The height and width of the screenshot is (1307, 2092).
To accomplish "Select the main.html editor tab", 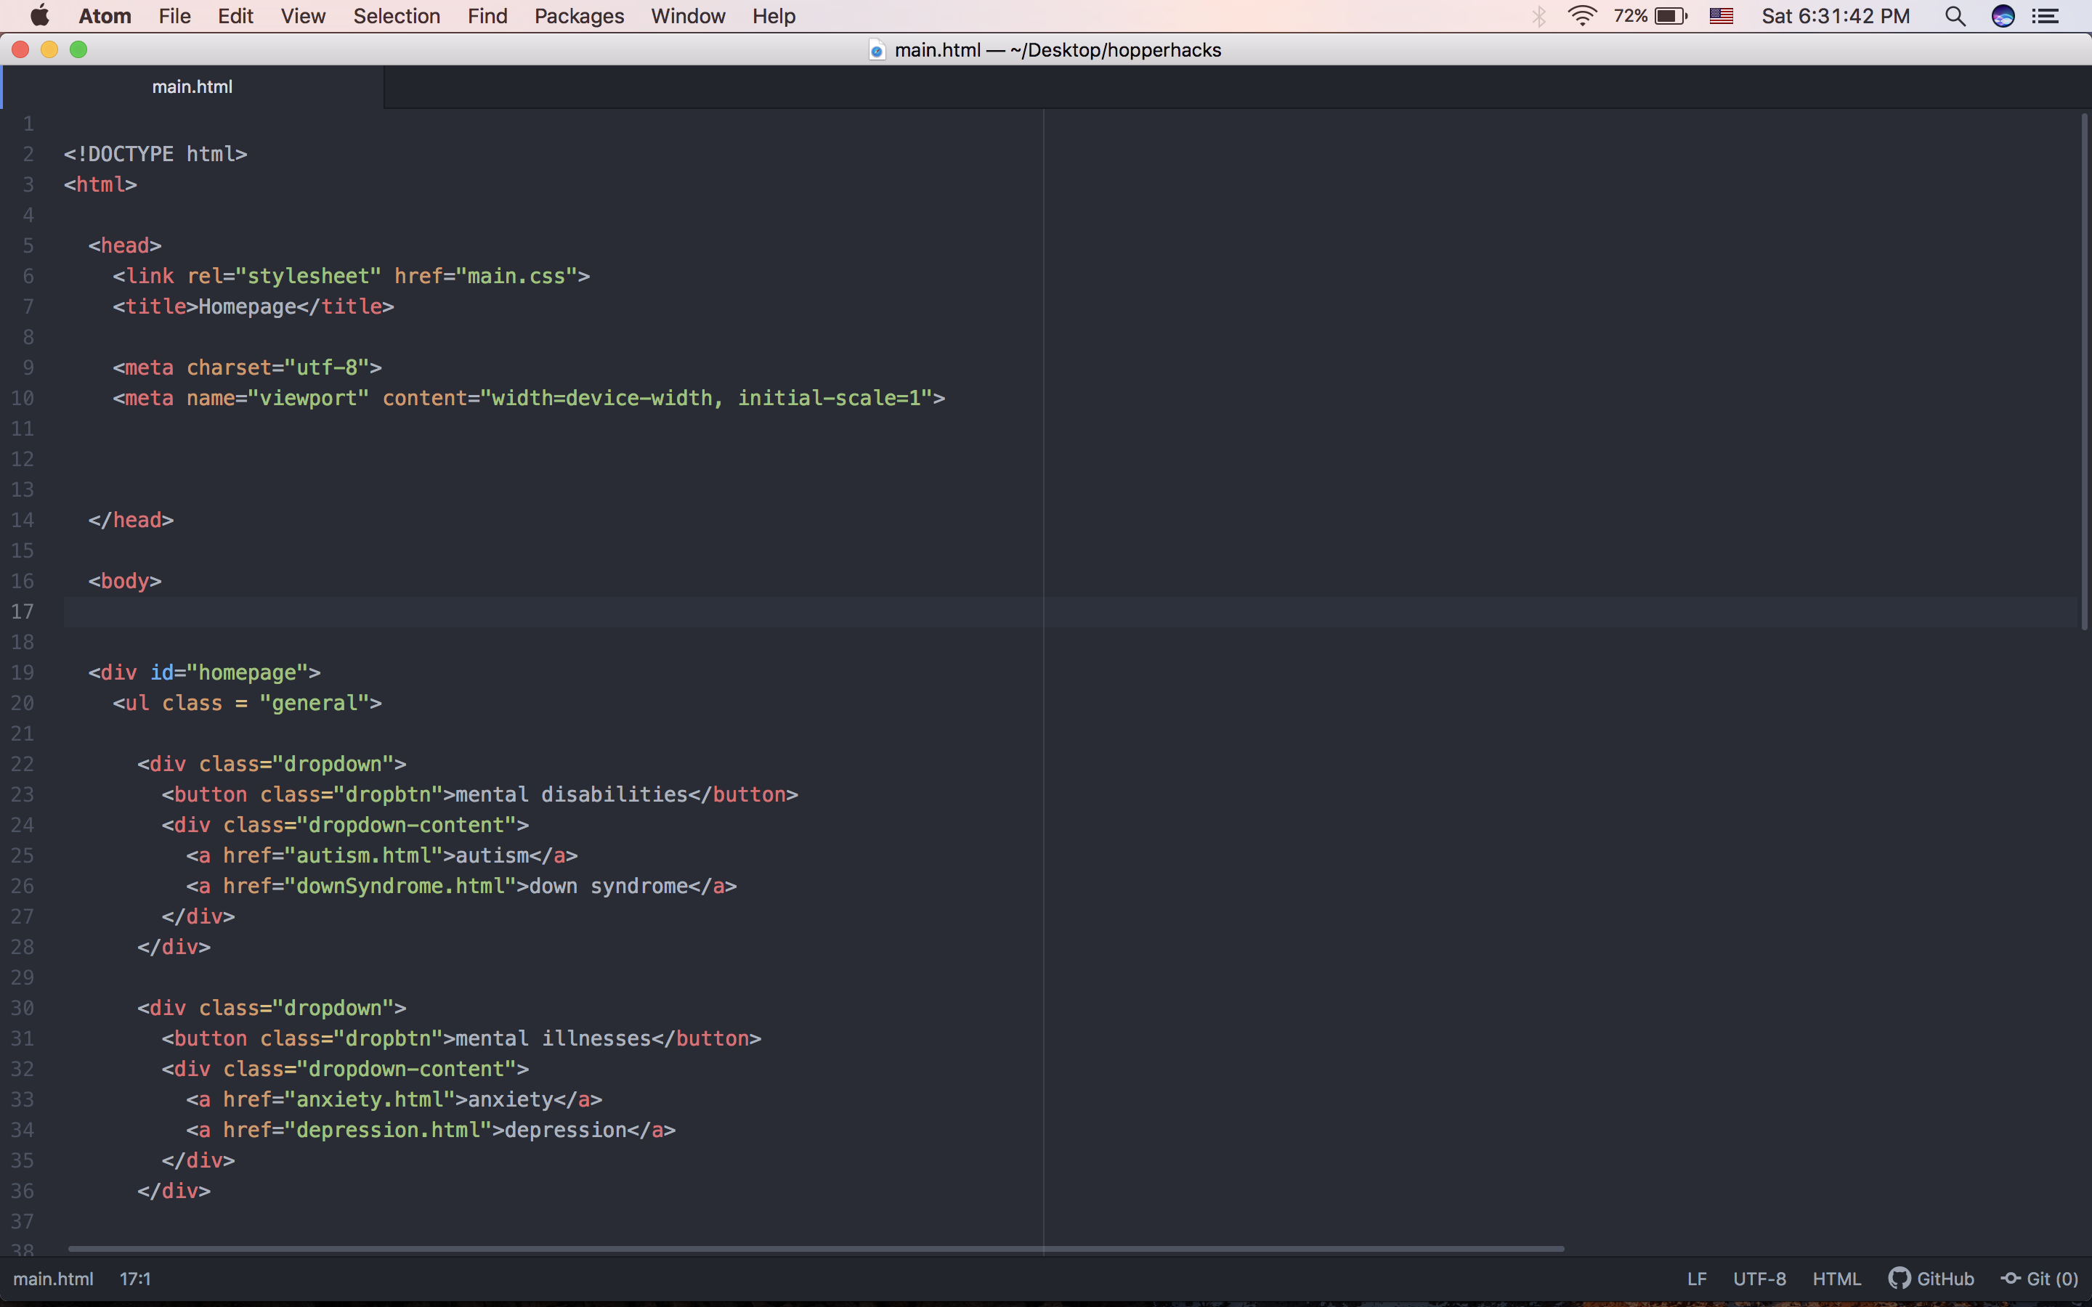I will pos(192,86).
